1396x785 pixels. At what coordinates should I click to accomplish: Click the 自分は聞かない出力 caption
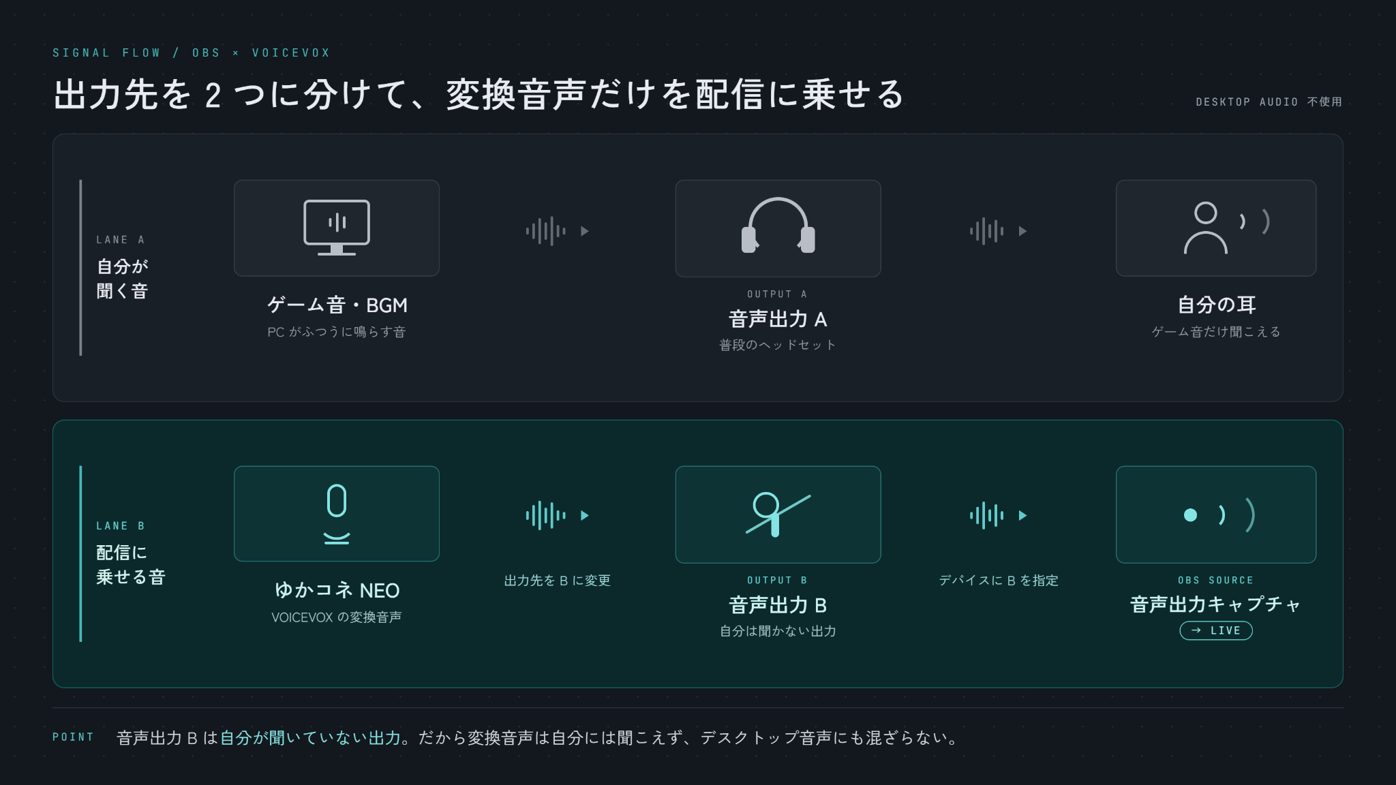(778, 631)
